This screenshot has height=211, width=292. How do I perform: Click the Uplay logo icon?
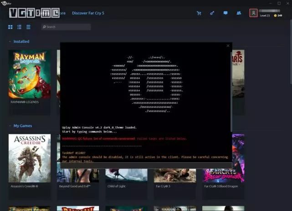pyautogui.click(x=4, y=3)
